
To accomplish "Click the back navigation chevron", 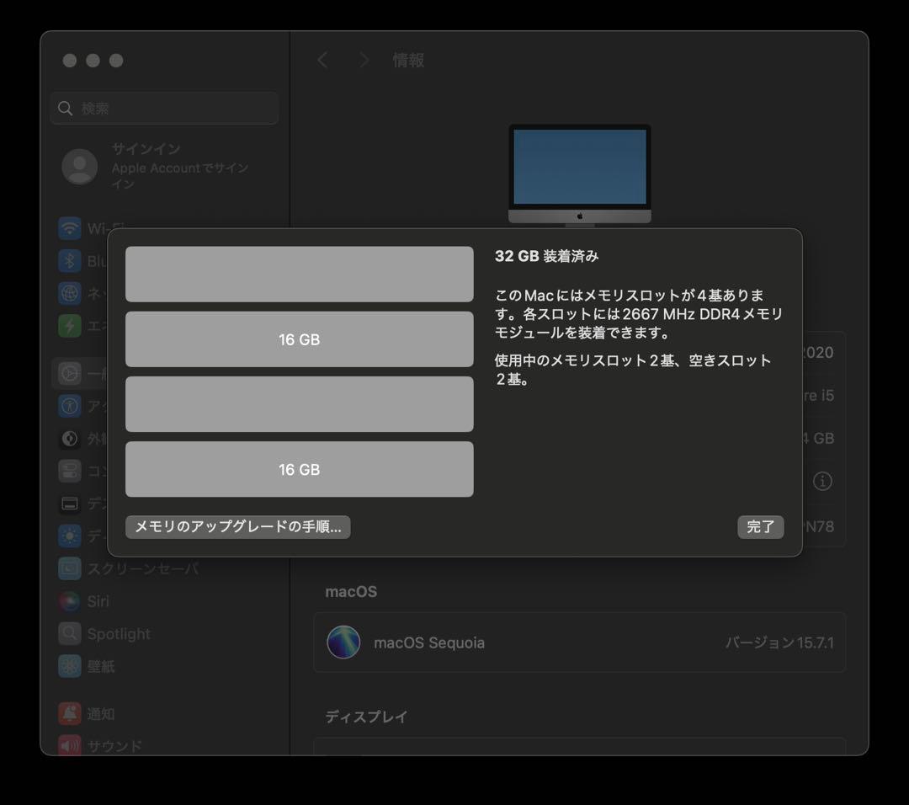I will pos(323,60).
